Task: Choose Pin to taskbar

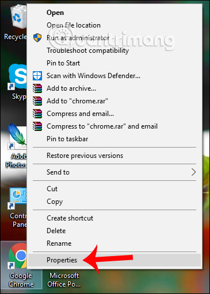Action: [x=114, y=139]
